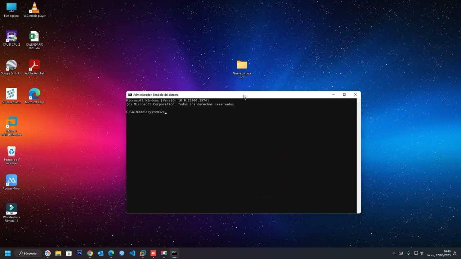
Task: Open Este equipo desktop icon
Action: pos(12,10)
